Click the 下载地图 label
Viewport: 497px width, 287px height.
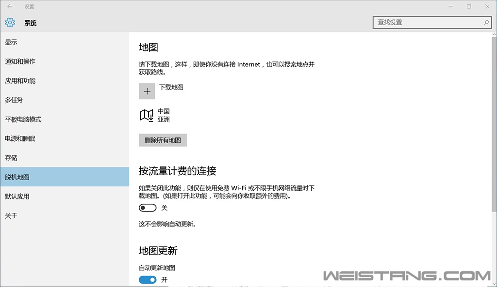coord(171,87)
